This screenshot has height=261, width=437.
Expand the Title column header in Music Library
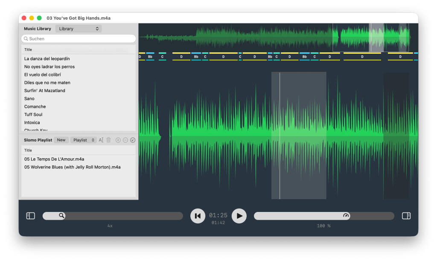click(x=28, y=49)
